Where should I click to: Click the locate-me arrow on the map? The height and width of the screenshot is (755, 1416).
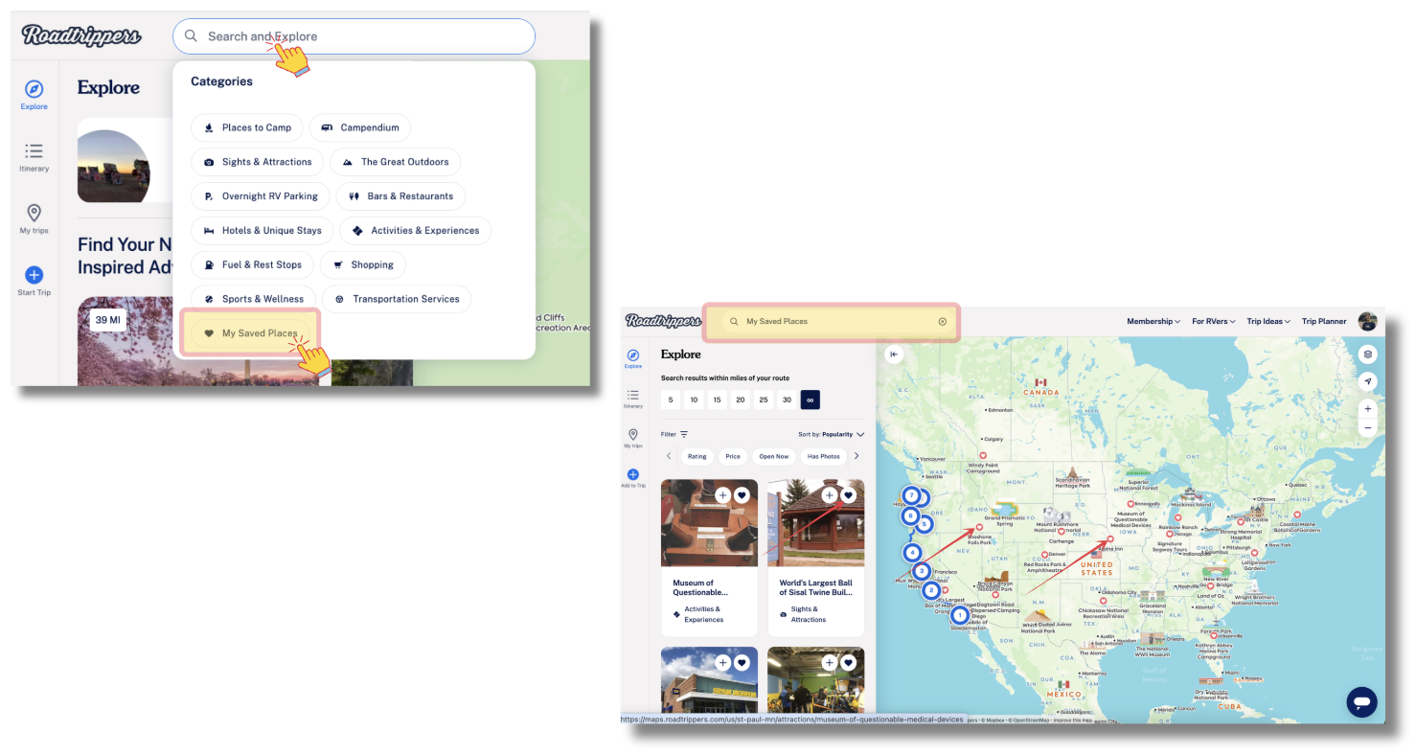tap(1368, 381)
